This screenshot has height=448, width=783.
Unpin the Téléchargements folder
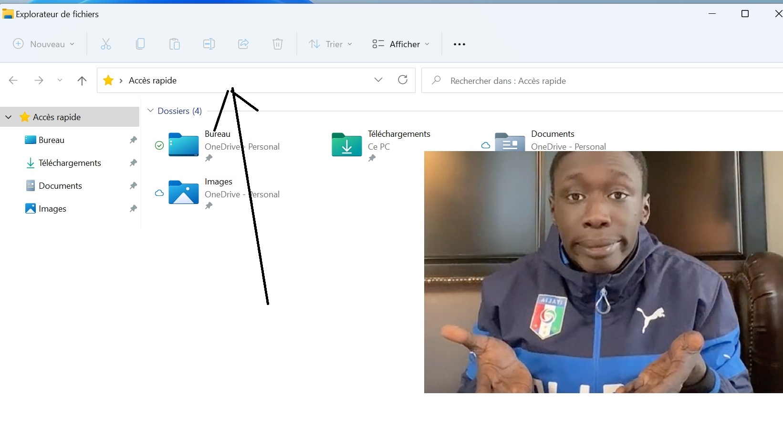[133, 163]
